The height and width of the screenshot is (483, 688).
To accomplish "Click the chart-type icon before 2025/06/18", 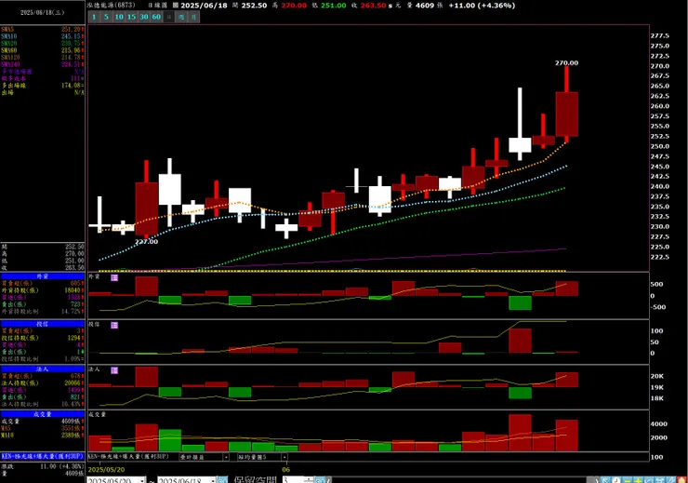I will tap(176, 6).
